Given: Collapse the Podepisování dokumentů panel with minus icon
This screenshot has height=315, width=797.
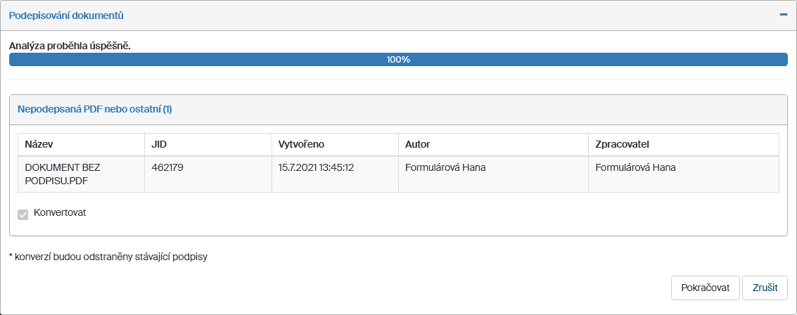Looking at the screenshot, I should 782,15.
